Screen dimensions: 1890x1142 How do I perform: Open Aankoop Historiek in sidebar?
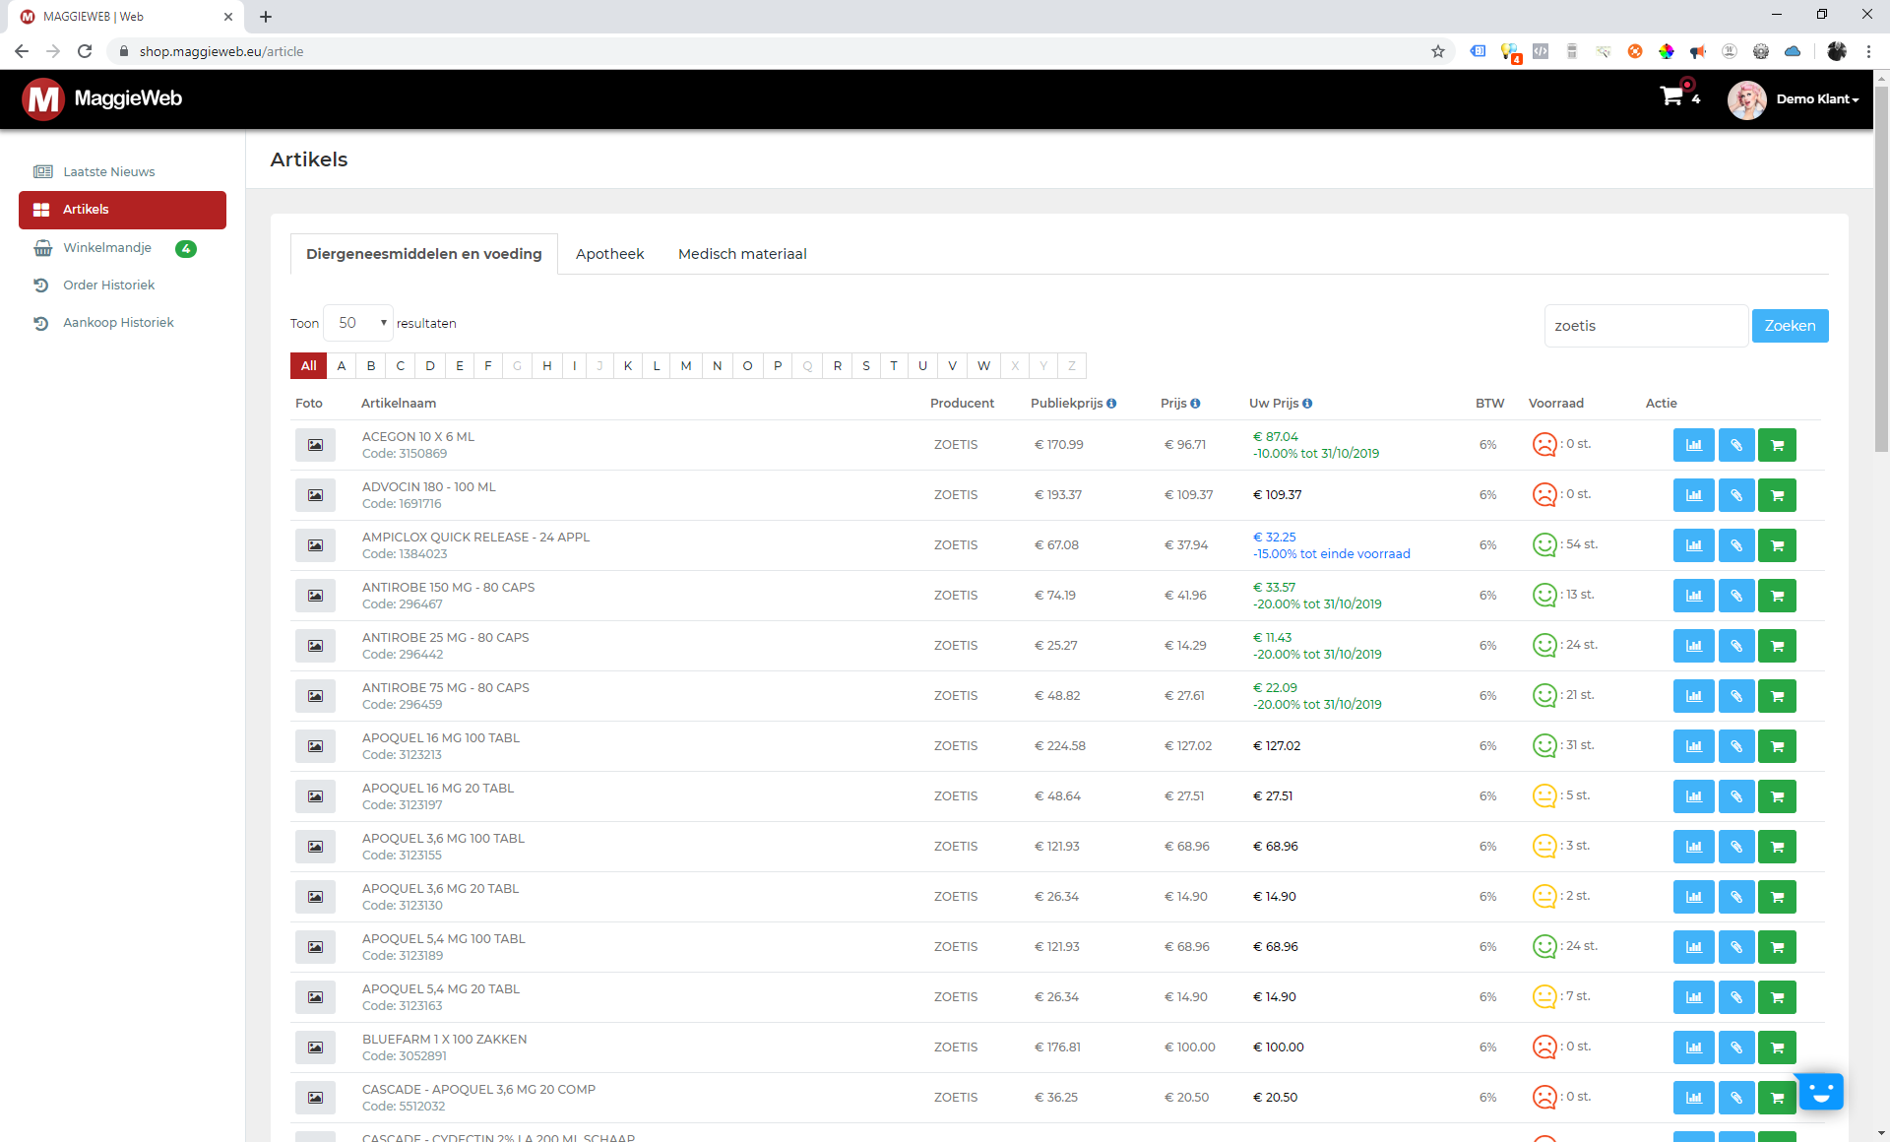(x=118, y=323)
